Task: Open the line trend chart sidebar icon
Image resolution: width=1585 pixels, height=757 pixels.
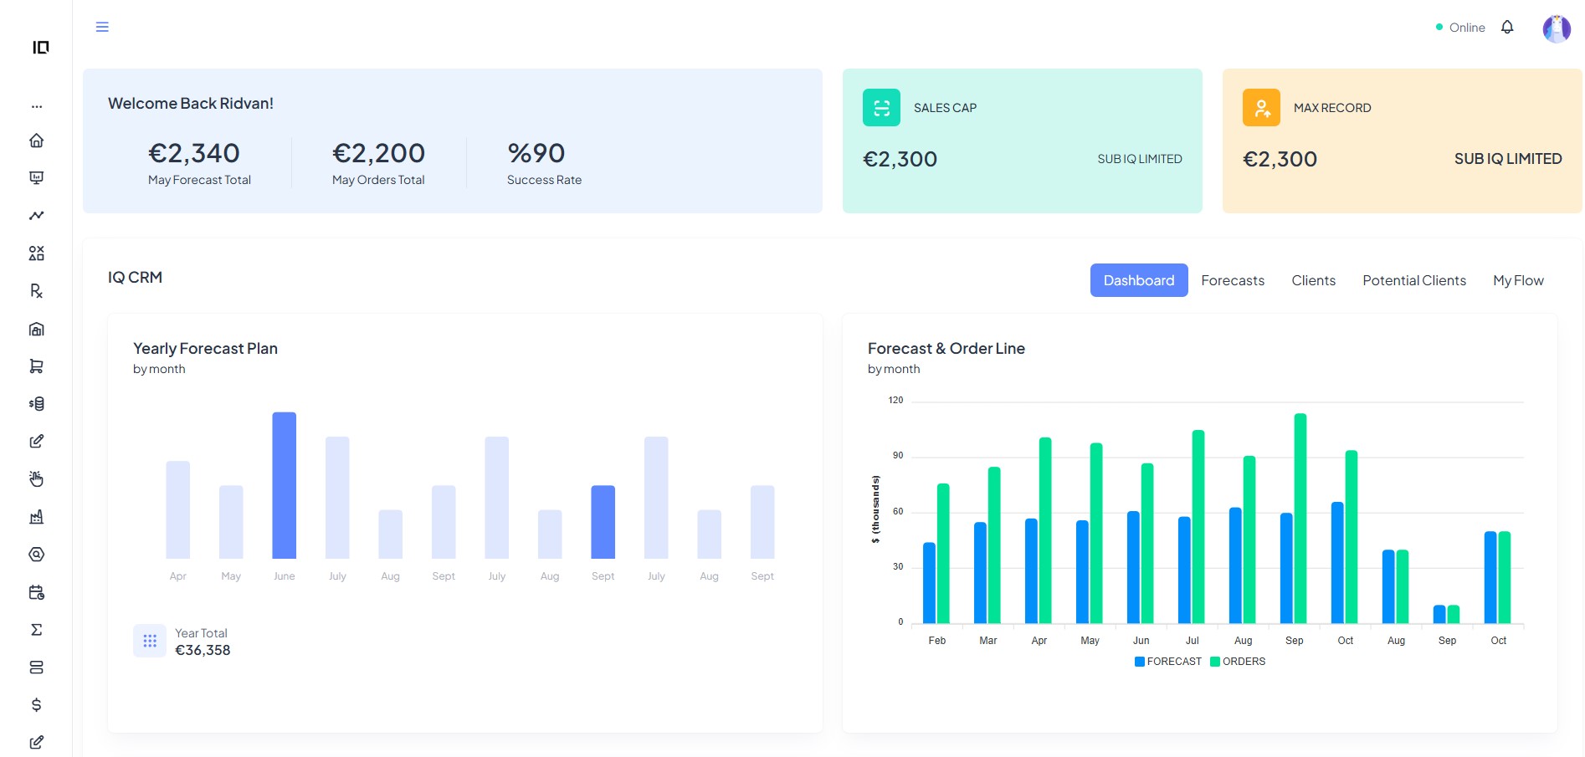Action: (36, 216)
